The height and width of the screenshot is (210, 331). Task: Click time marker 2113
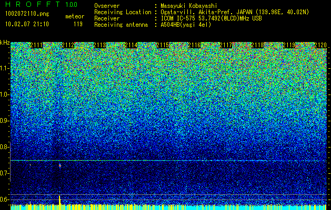click(x=99, y=45)
